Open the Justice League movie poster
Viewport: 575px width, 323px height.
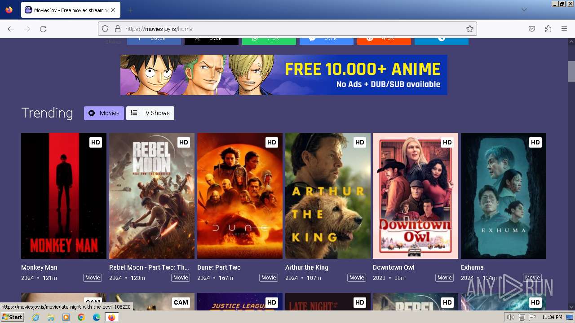pyautogui.click(x=240, y=302)
